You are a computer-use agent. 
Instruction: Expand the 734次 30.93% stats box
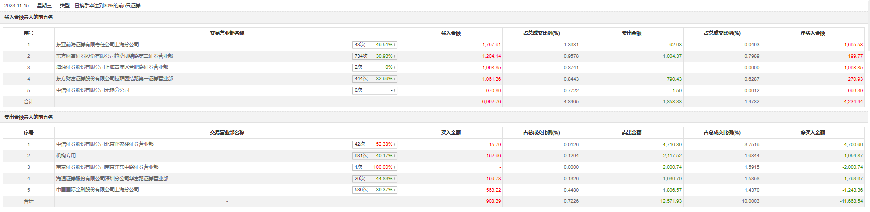click(x=374, y=56)
